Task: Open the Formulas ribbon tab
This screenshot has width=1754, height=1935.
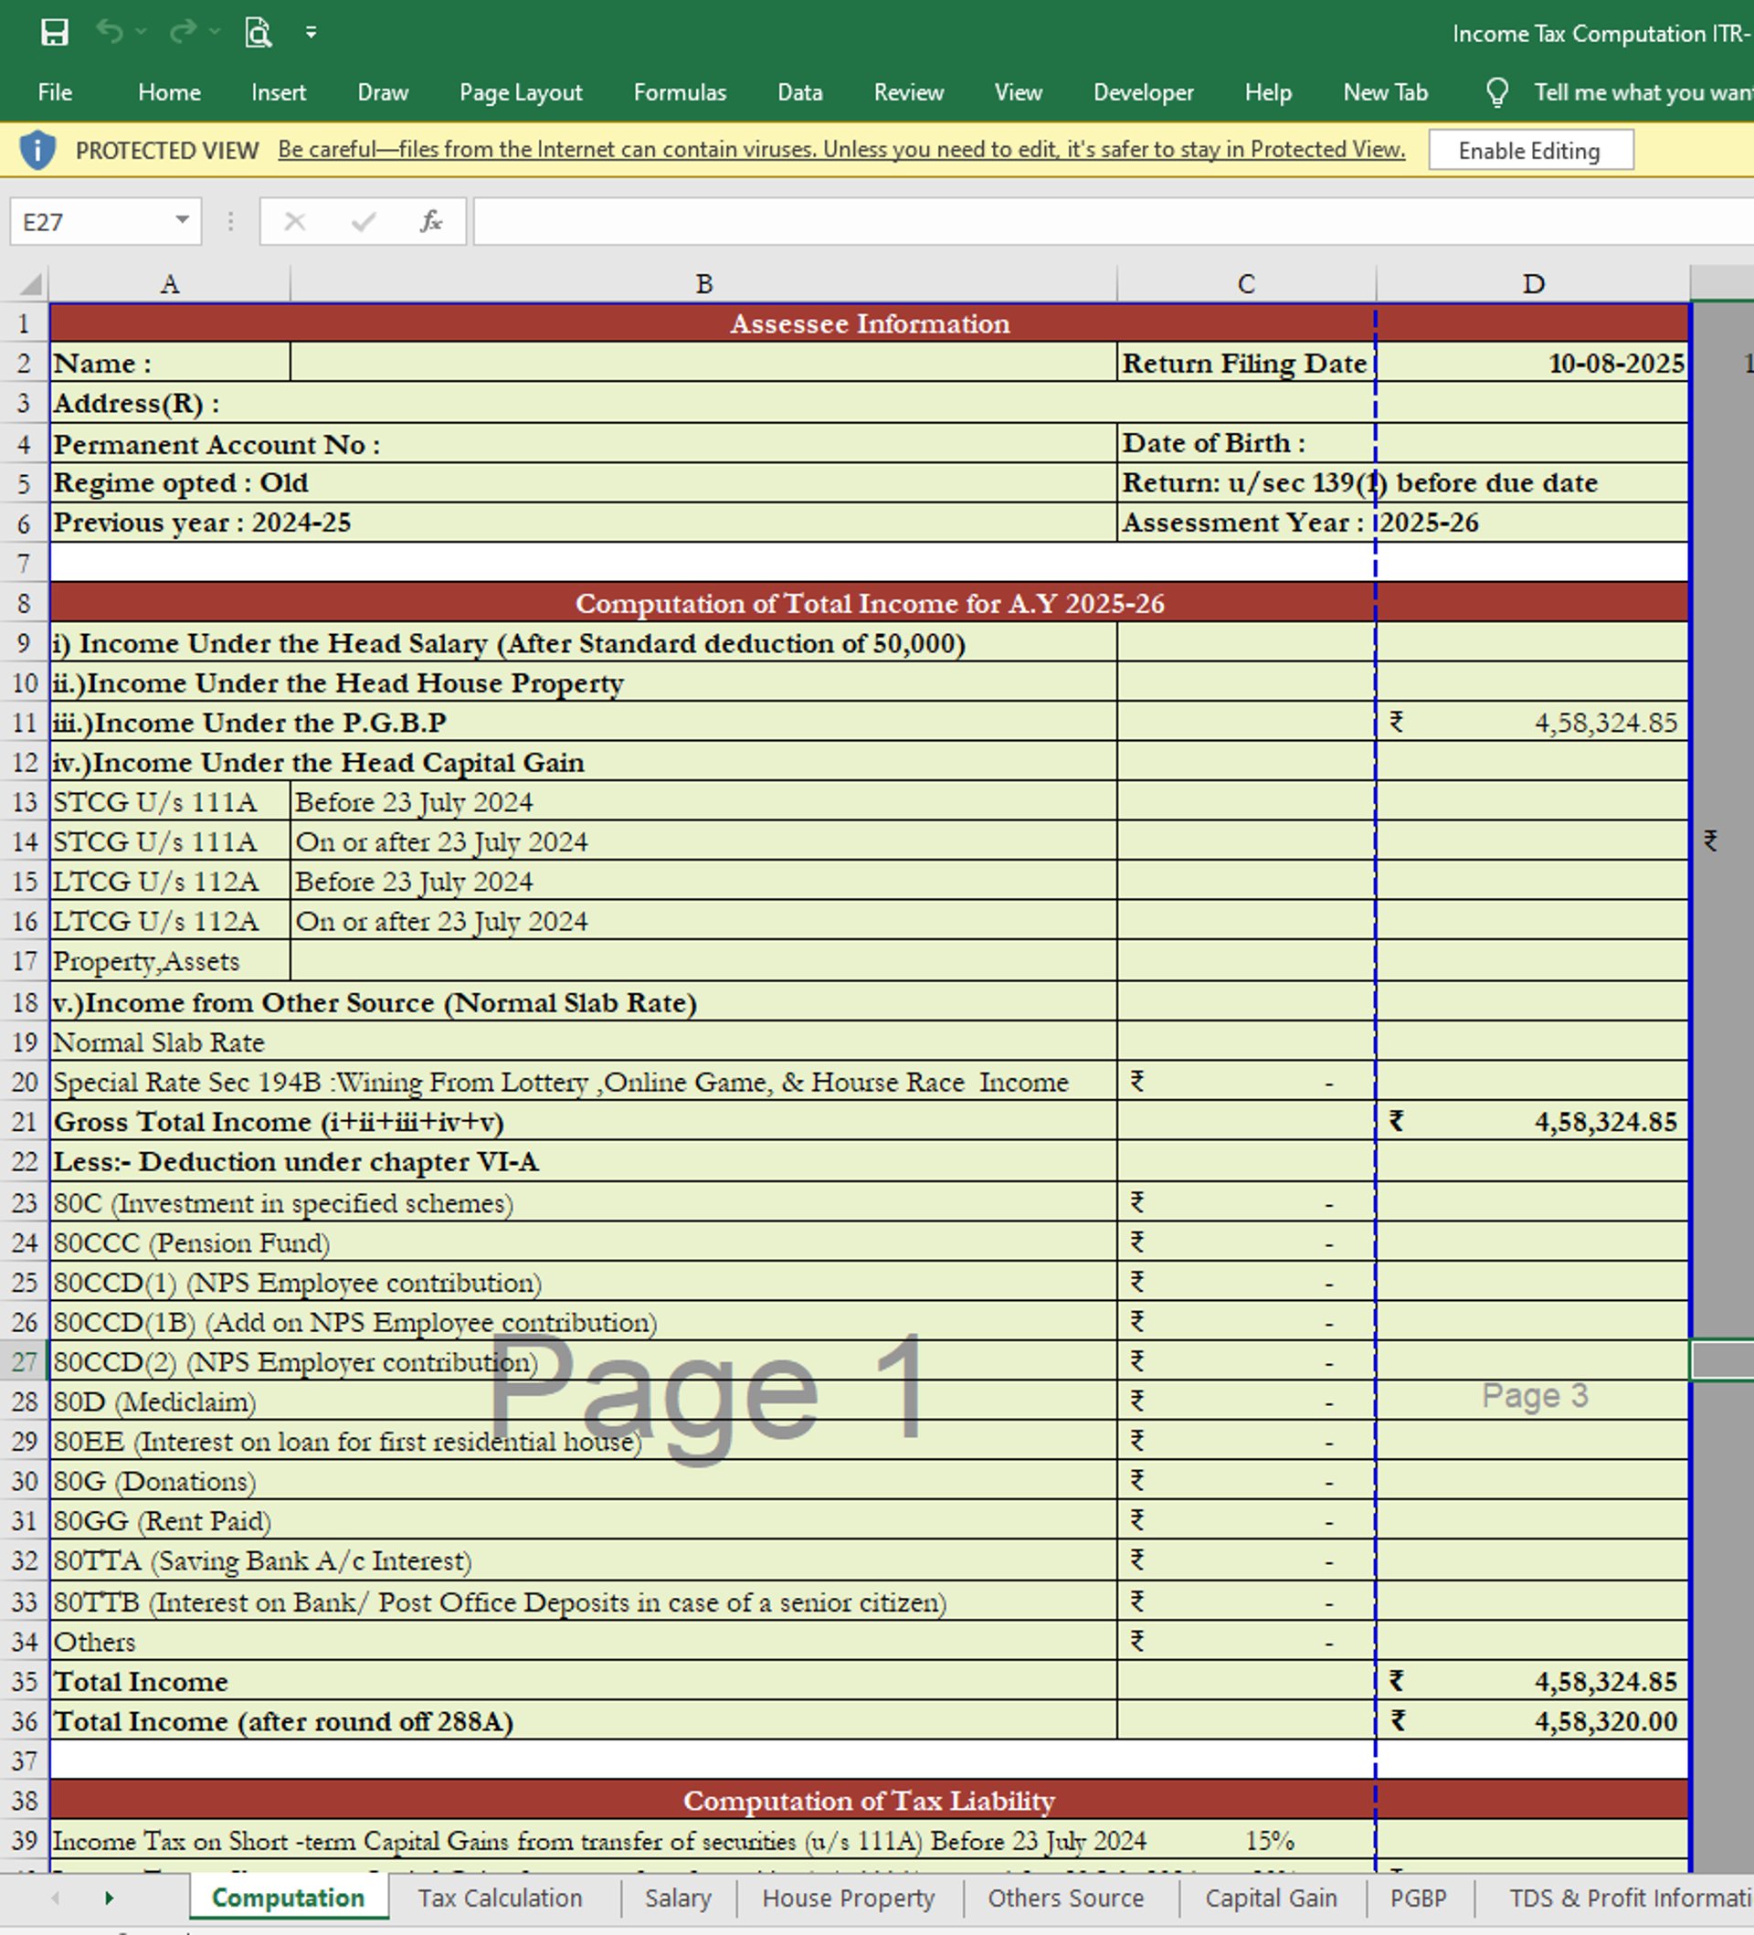Action: 680,92
